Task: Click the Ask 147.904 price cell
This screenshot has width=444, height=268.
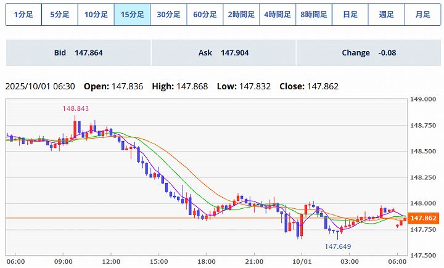Action: [223, 53]
